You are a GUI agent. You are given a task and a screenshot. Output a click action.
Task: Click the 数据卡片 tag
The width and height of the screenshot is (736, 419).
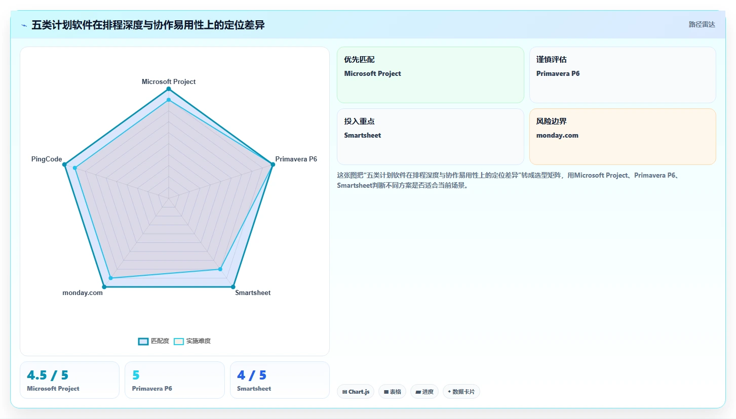pos(461,392)
